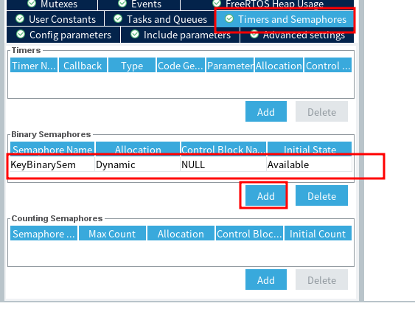Image resolution: width=415 pixels, height=309 pixels.
Task: Switch to Advanced settings tab
Action: [297, 35]
